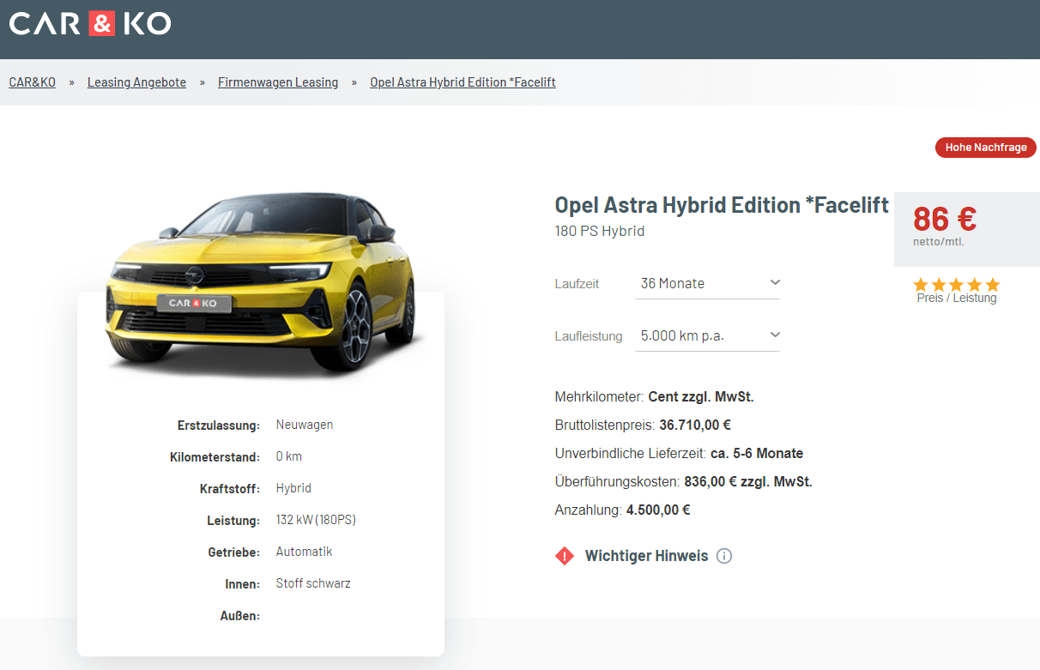Click the Erstzulassung value Neuwagen
The height and width of the screenshot is (670, 1040).
(305, 425)
